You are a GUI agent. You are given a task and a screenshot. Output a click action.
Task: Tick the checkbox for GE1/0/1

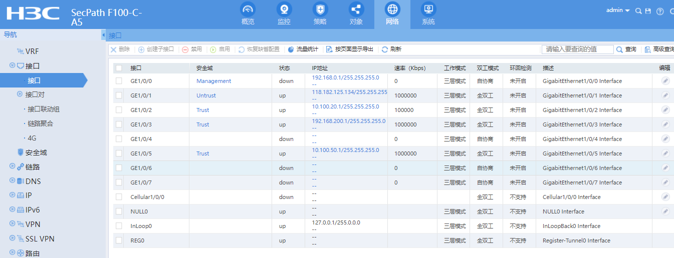tap(119, 95)
